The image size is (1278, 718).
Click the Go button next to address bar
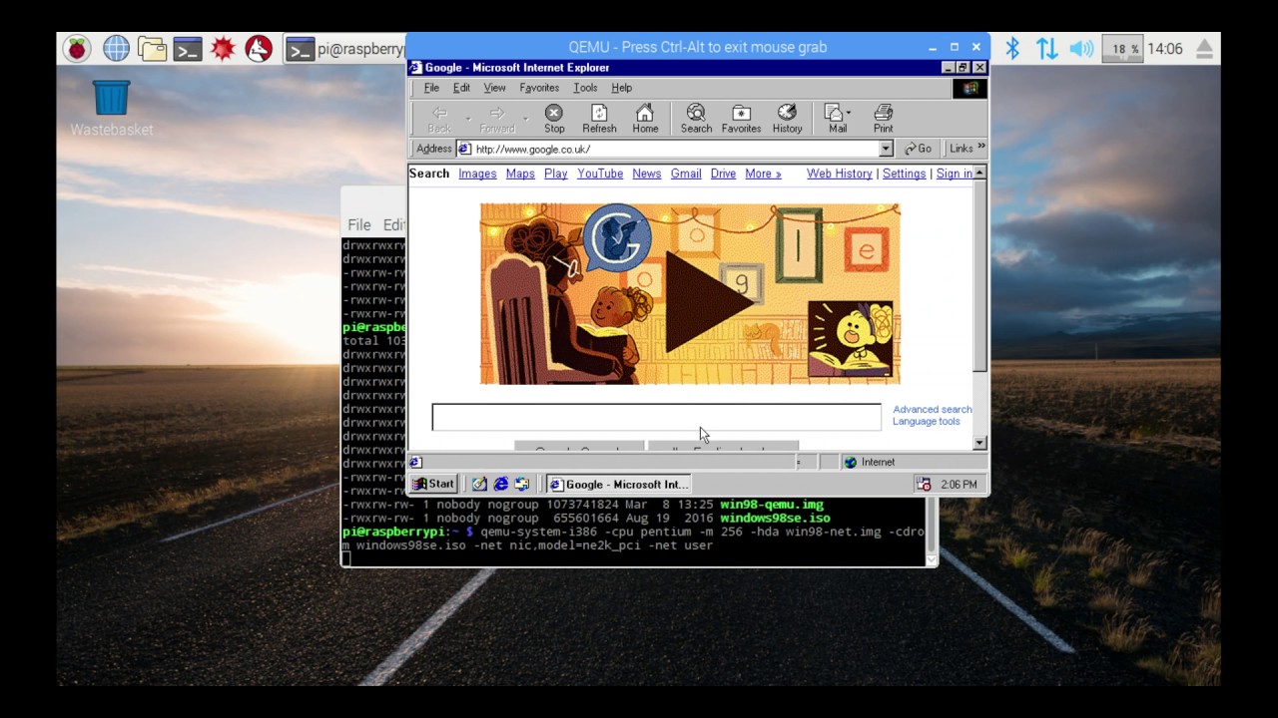tap(918, 149)
